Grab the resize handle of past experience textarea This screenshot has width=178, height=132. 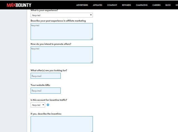click(x=92, y=39)
